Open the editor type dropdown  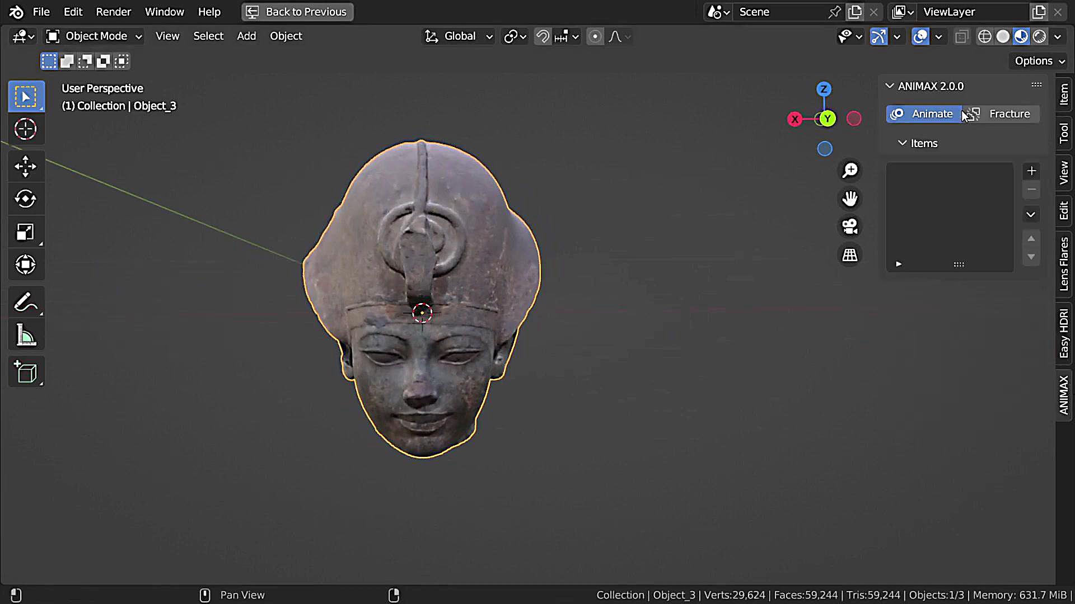(24, 36)
